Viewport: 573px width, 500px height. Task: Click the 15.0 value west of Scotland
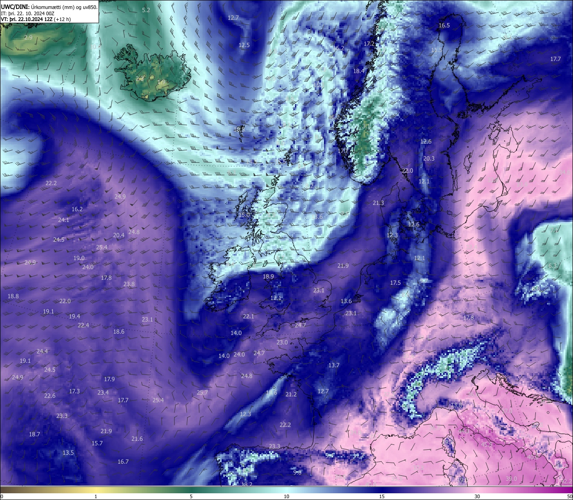[244, 215]
